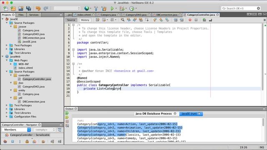Screen dimensions: 267x150
Task: Click the Debug Project icon
Action: (x=122, y=8)
